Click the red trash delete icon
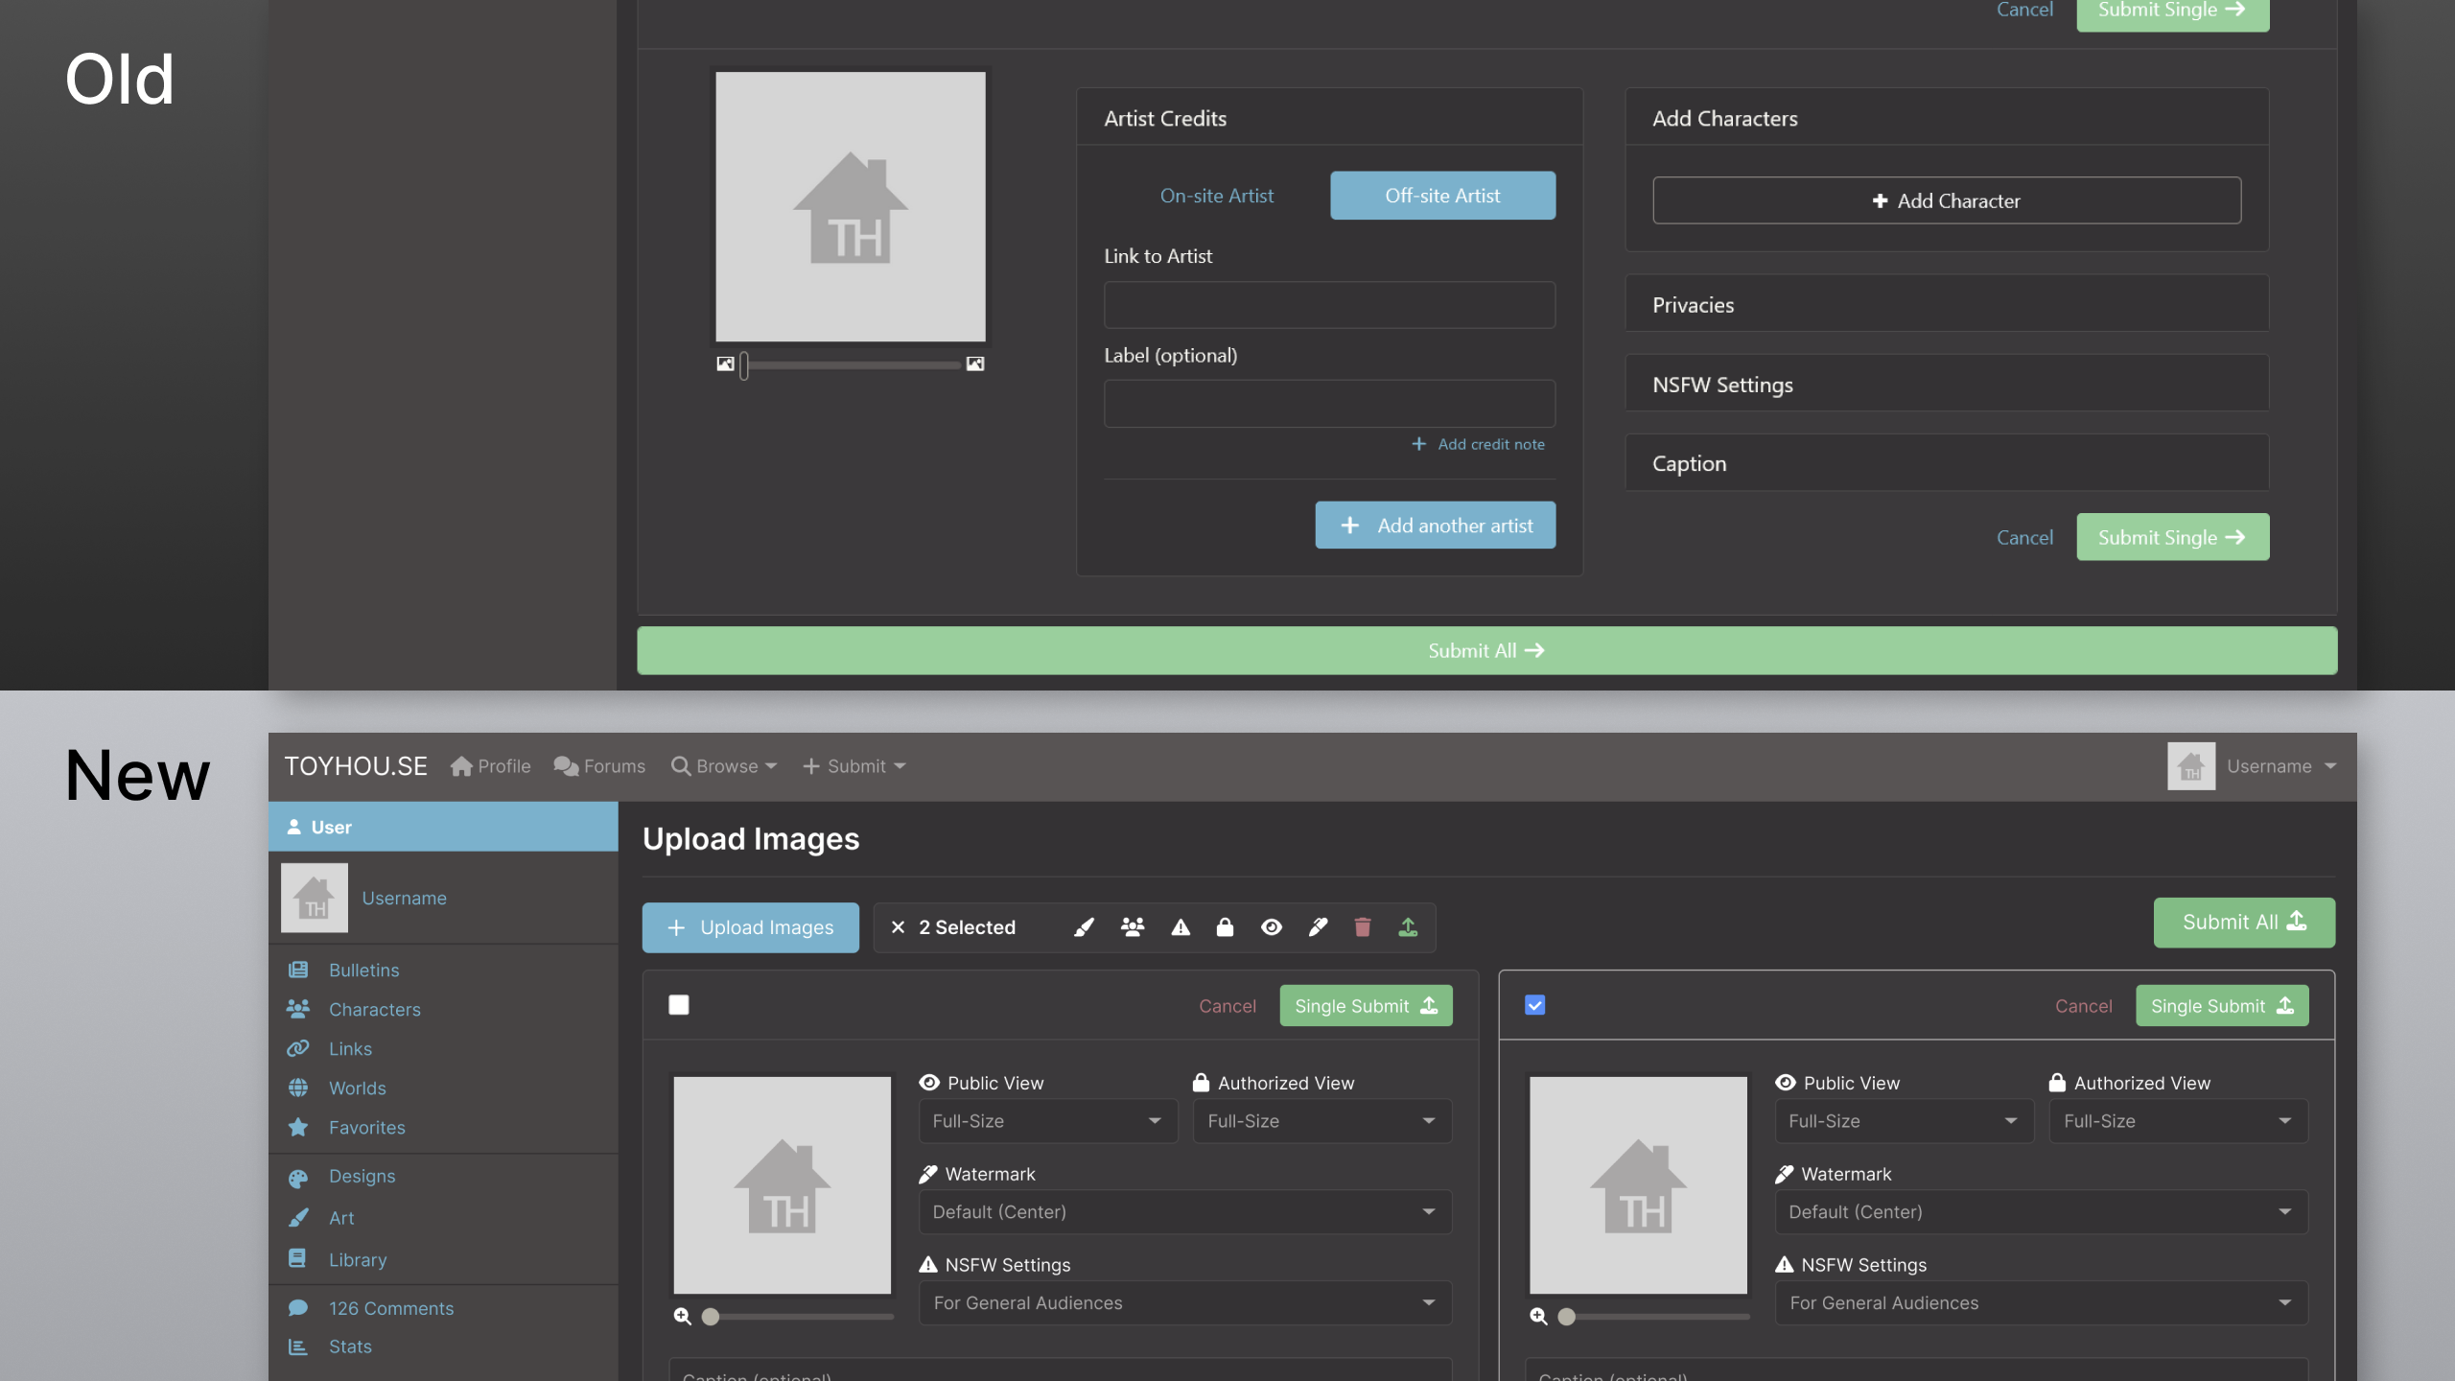 (x=1362, y=927)
